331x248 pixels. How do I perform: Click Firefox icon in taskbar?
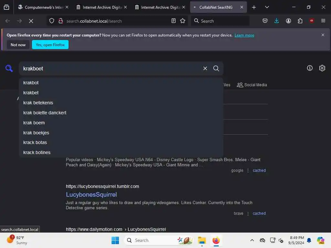(216, 240)
